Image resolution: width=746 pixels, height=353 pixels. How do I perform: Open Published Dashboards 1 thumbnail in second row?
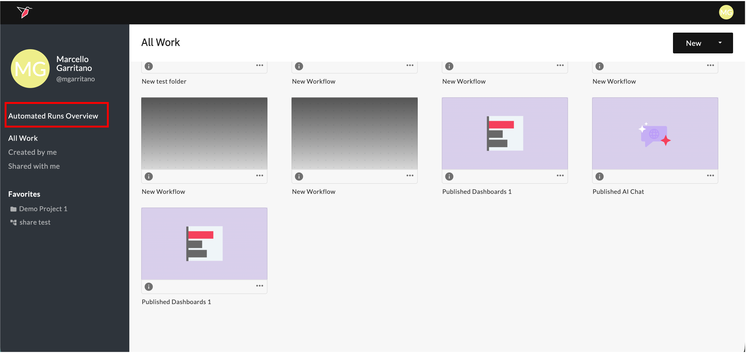[x=505, y=134]
